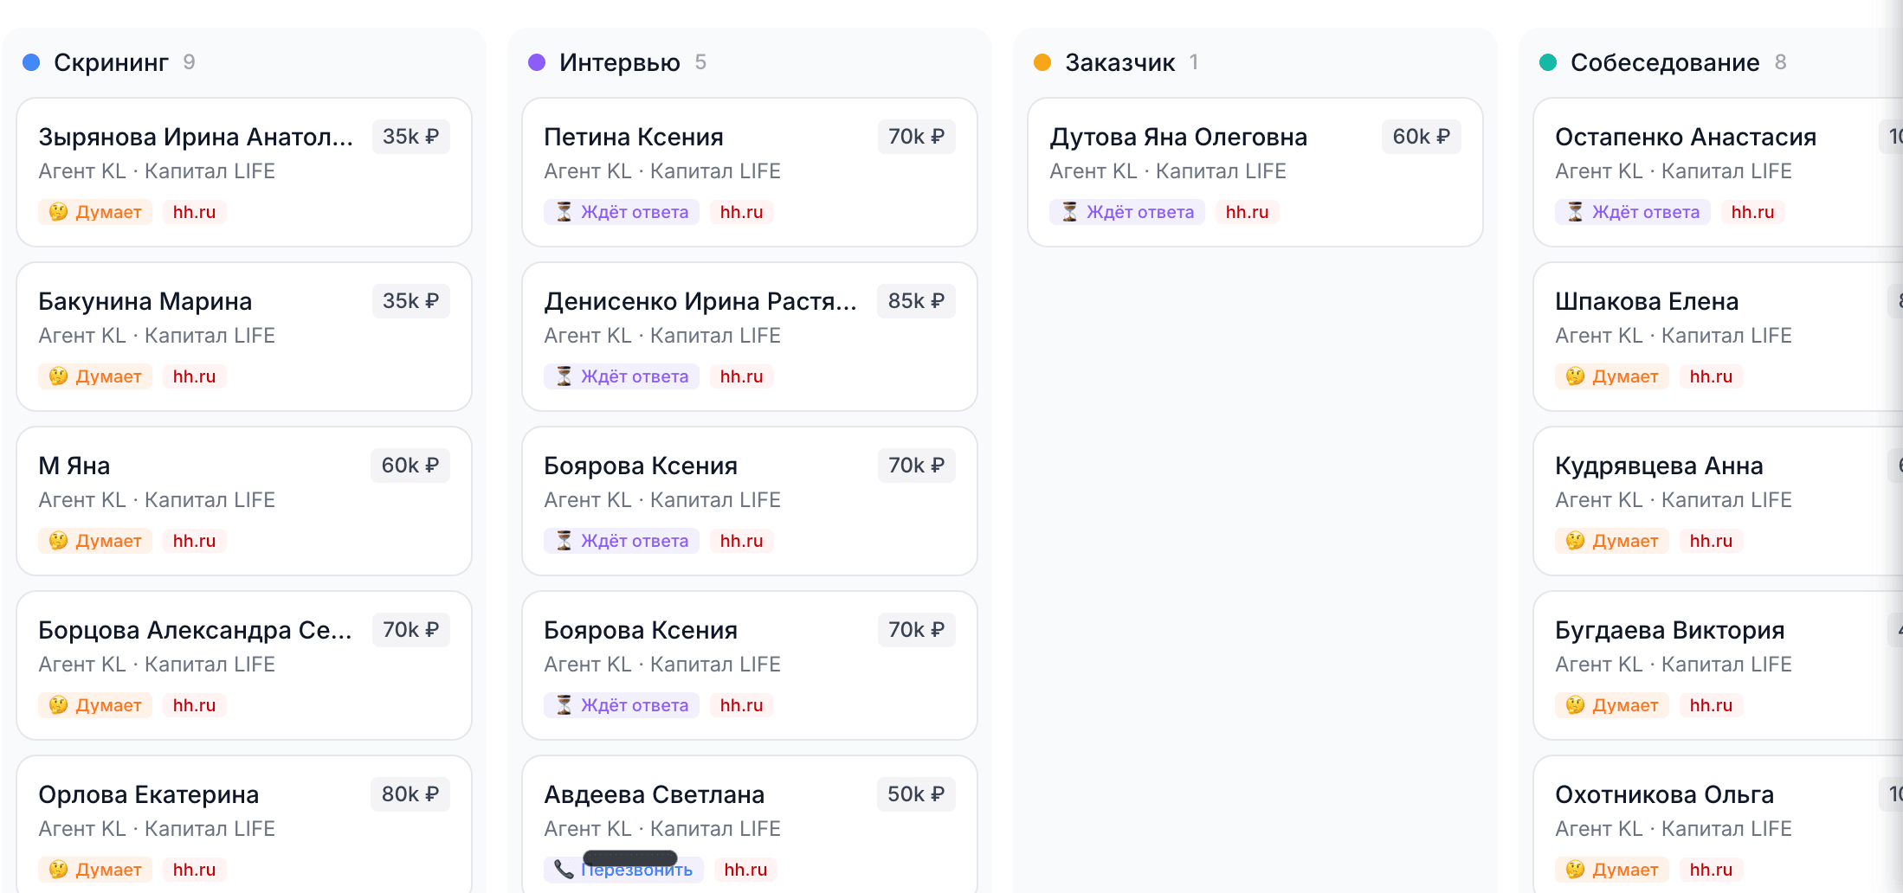Click Думает status tag on Зырянова Ирина card
Screen dimensions: 1903x893
click(95, 212)
